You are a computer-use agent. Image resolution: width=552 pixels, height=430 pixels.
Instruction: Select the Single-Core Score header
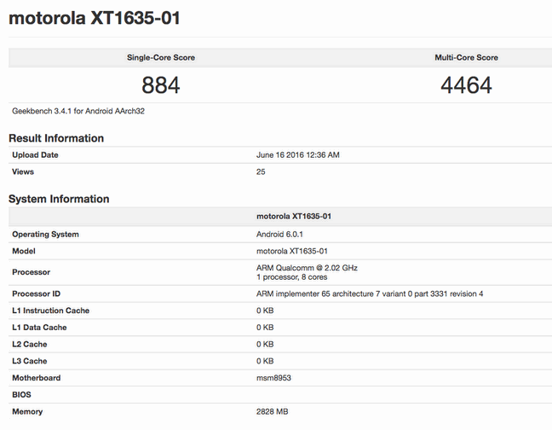(x=161, y=57)
